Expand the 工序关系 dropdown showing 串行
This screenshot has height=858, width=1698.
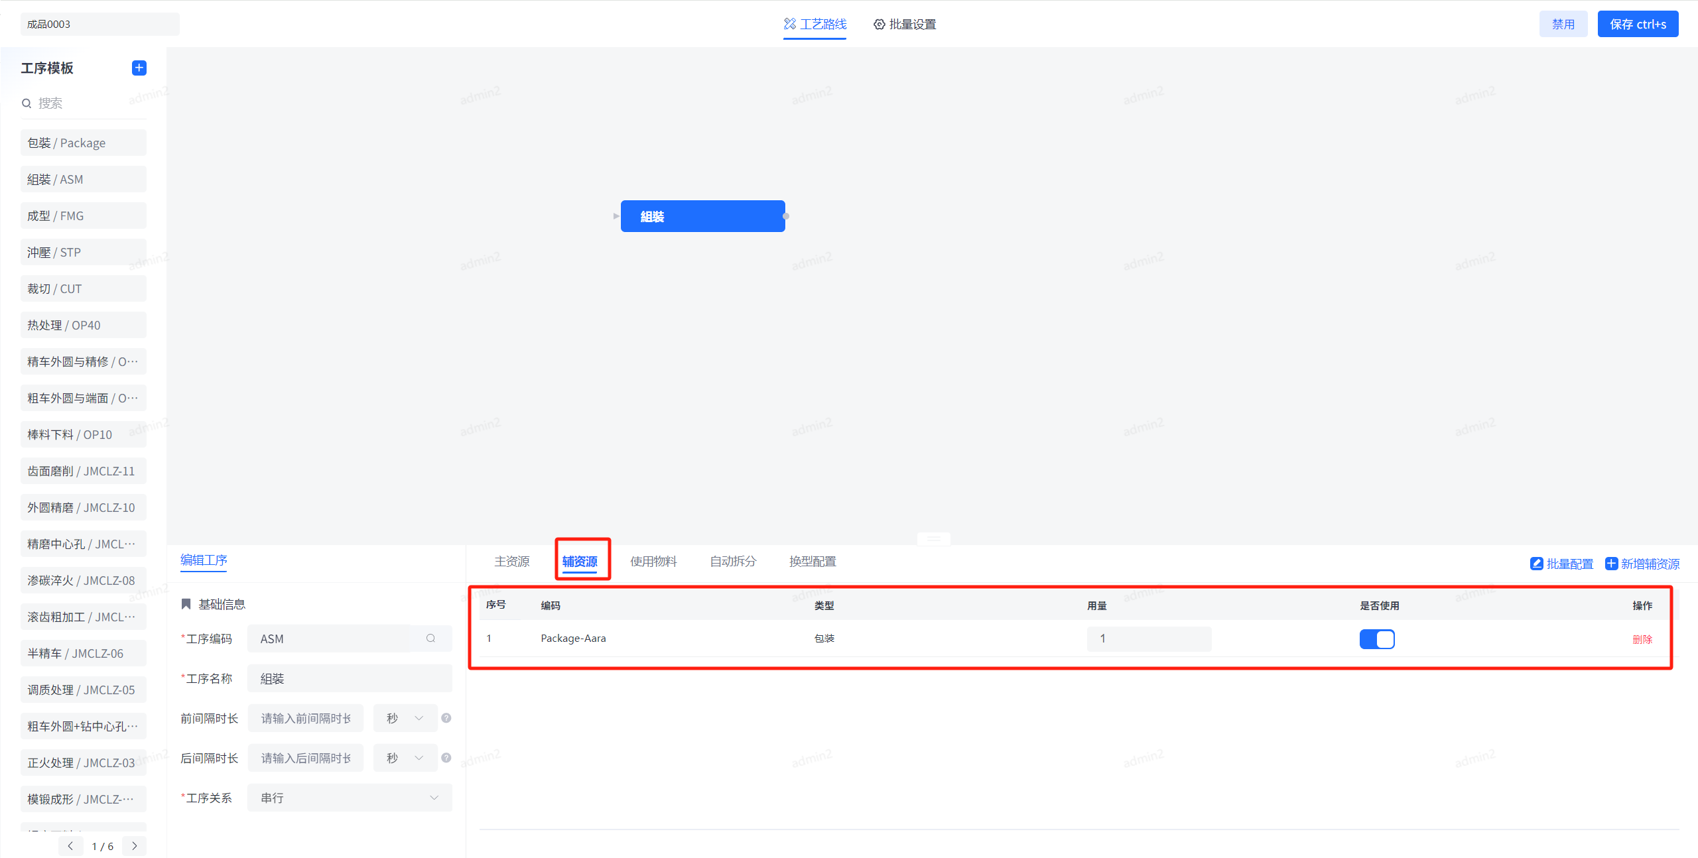pos(350,798)
